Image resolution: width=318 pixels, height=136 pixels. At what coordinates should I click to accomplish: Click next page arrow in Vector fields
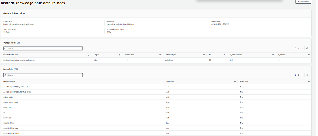tap(302, 49)
